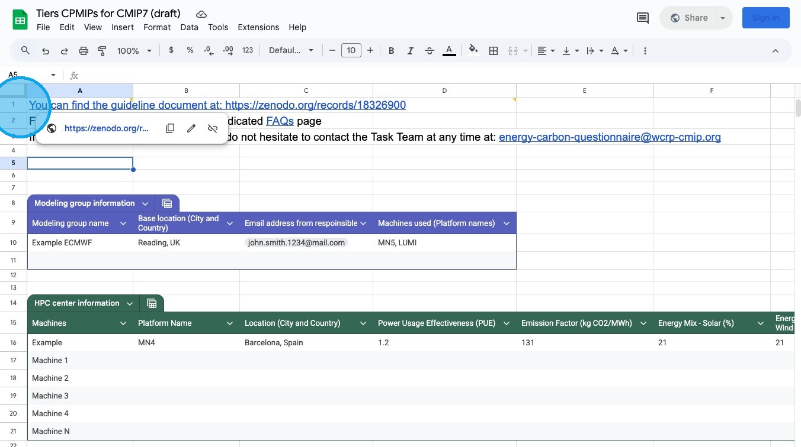Open the comment history icon

(x=642, y=18)
